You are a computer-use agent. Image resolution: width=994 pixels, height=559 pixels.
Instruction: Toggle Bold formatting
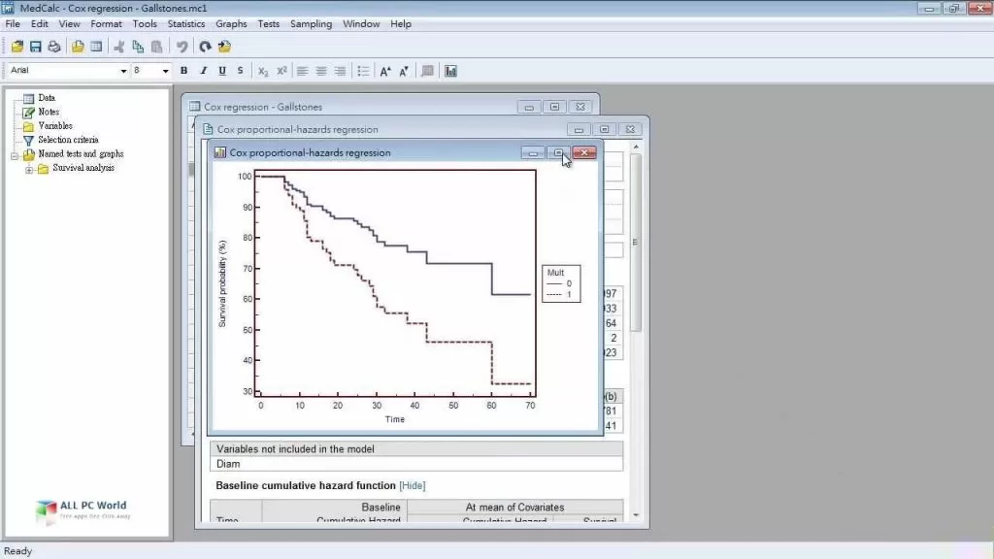click(183, 71)
